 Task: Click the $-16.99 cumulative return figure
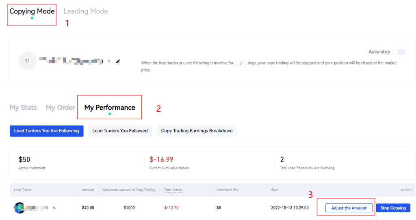pyautogui.click(x=161, y=160)
